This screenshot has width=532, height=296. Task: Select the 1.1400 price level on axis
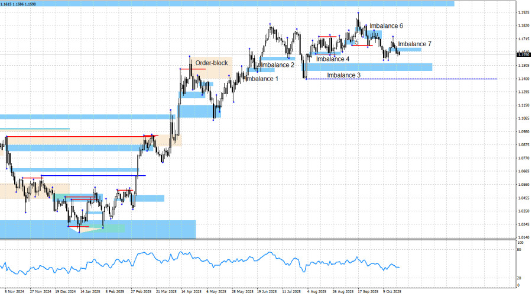[523, 79]
